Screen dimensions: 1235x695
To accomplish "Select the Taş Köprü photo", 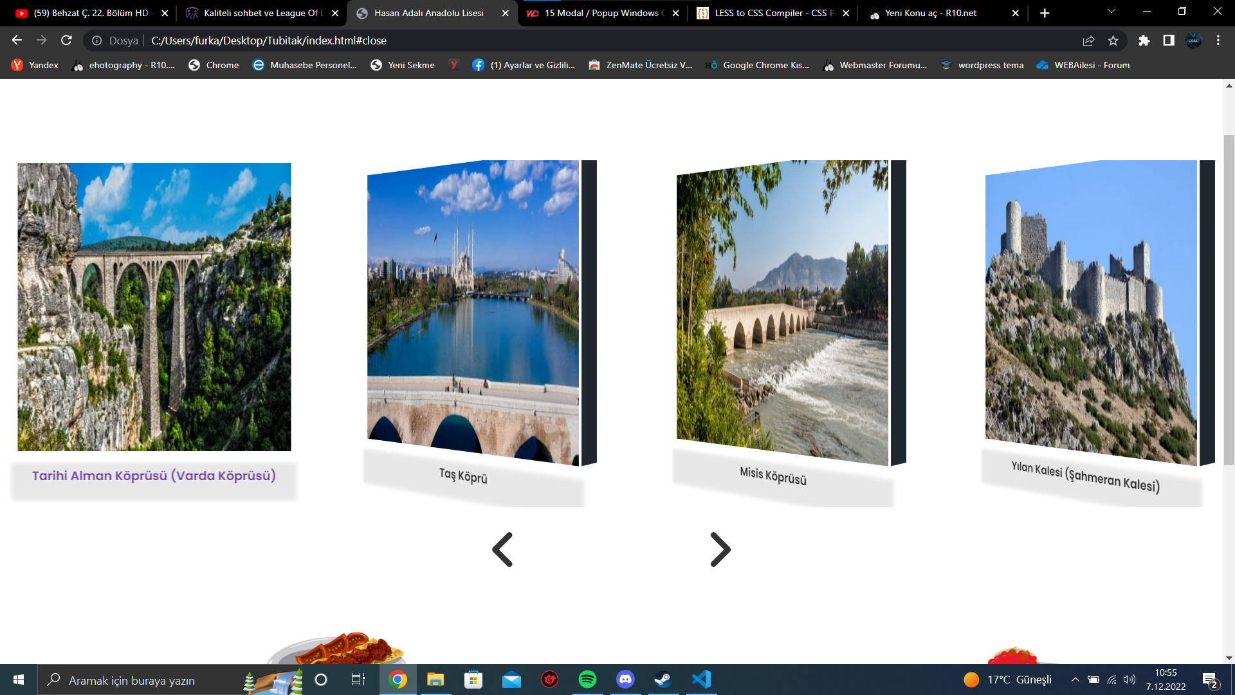I will click(473, 311).
